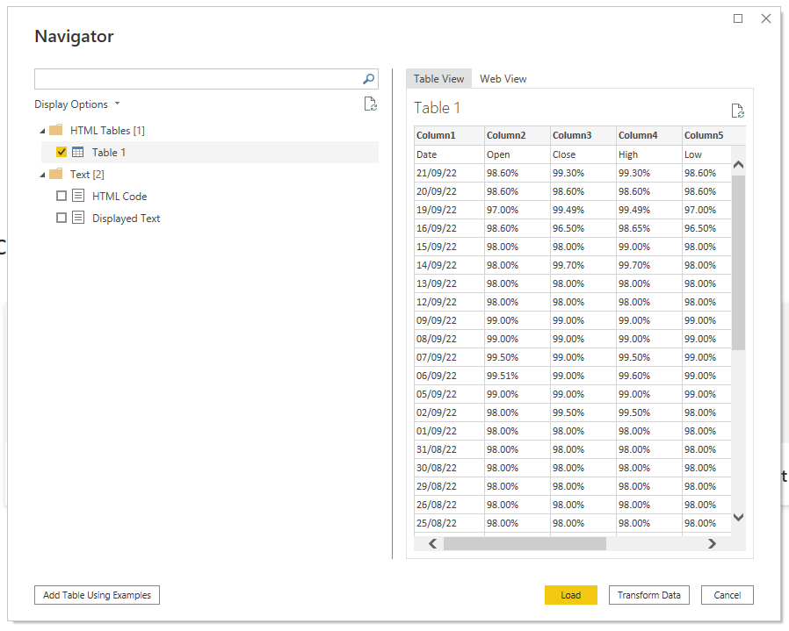Select the Displayed Text tree item

click(x=126, y=219)
